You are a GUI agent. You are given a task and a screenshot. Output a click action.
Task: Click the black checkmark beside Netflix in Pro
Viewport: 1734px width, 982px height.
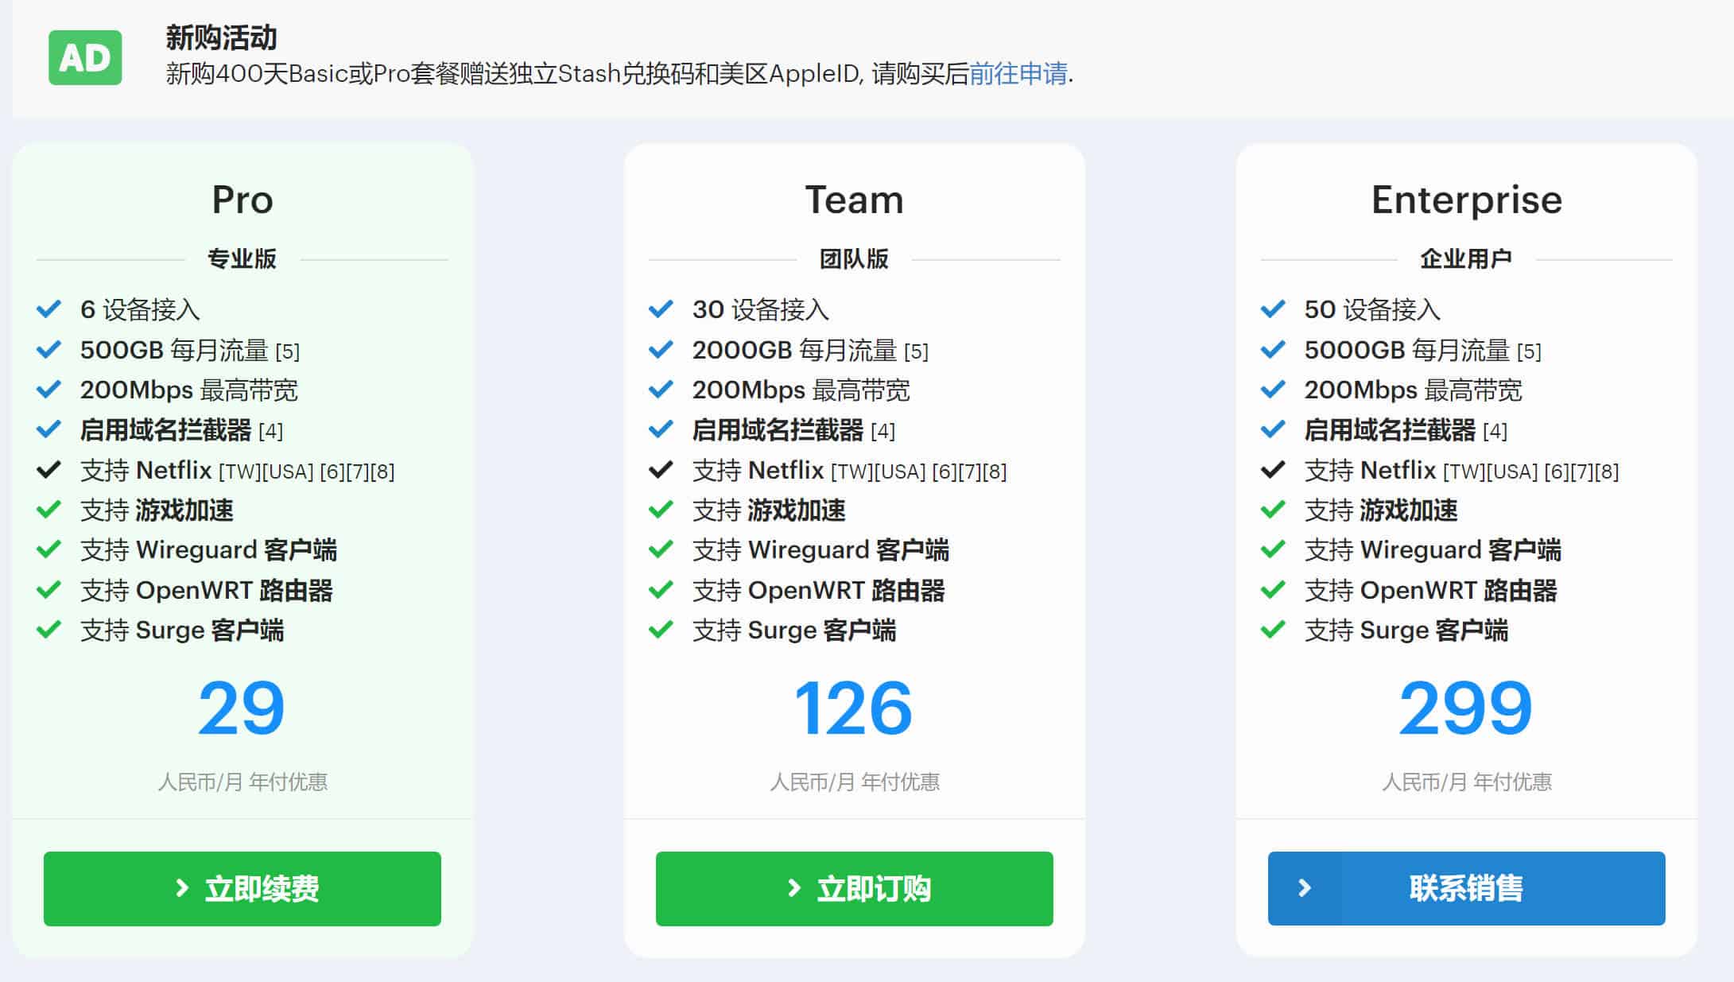(x=49, y=470)
